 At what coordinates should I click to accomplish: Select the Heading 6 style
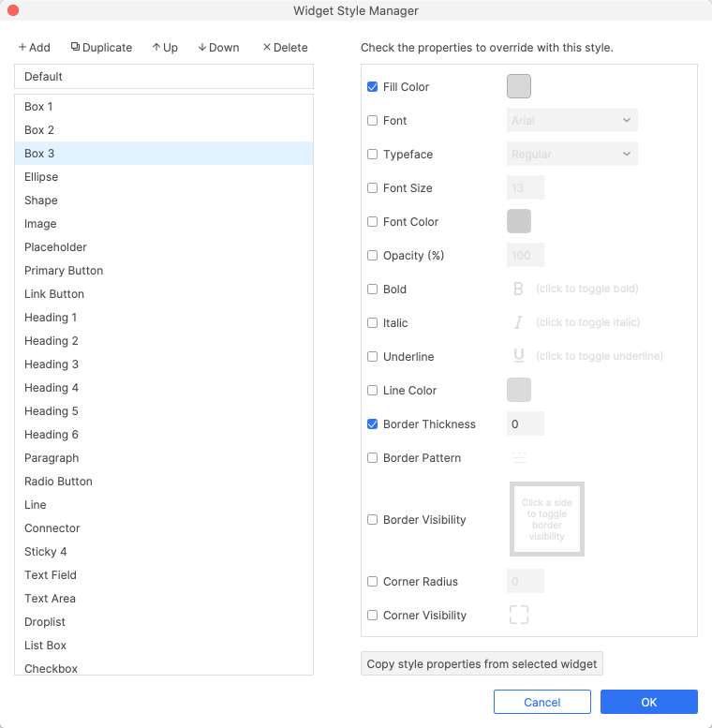click(164, 435)
